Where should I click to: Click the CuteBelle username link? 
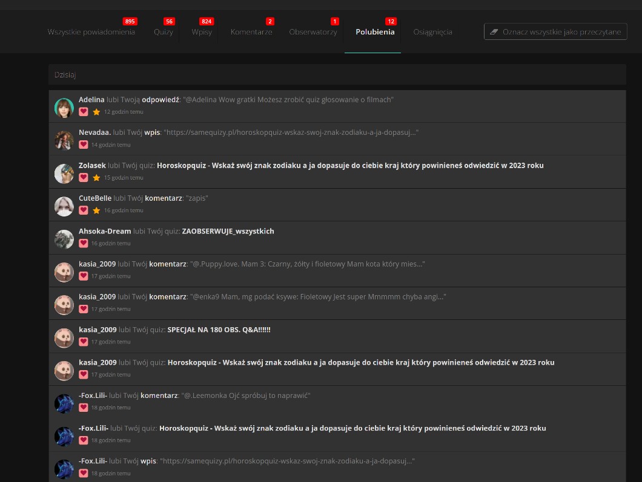point(95,198)
